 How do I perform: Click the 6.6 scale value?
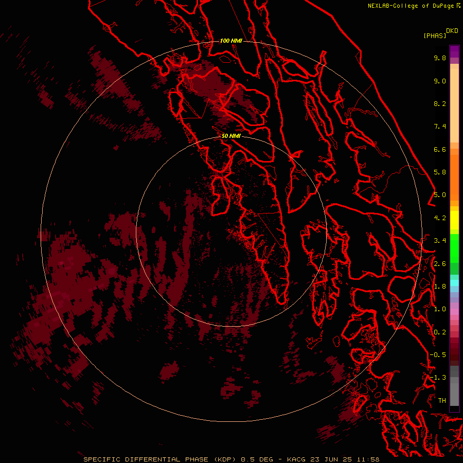440,149
